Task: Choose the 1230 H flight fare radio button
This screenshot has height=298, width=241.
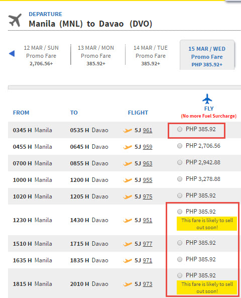Action: [x=180, y=212]
